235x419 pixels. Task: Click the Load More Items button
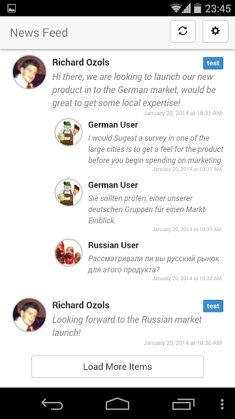(117, 367)
